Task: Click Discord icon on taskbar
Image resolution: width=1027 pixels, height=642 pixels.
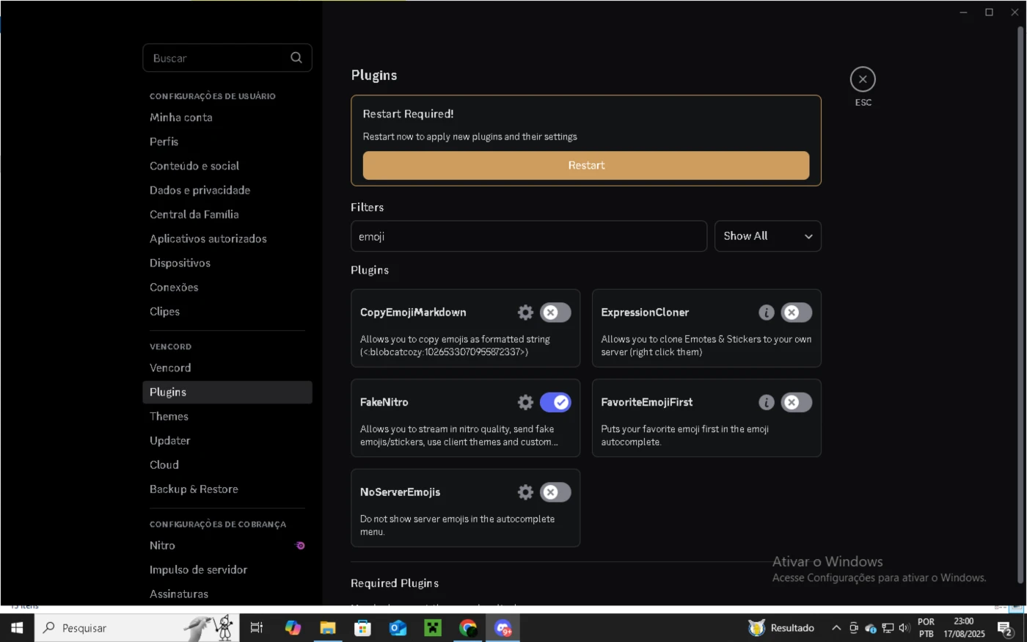Action: coord(503,628)
